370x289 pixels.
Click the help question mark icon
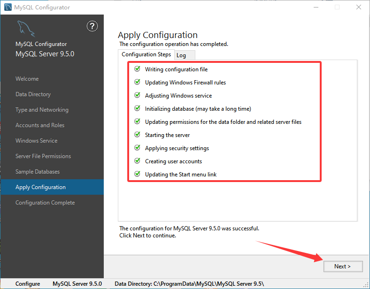pyautogui.click(x=92, y=26)
